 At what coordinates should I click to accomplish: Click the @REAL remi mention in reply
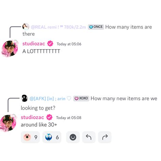pos(58,27)
